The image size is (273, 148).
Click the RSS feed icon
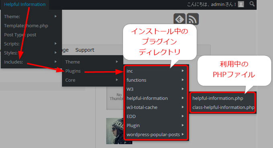tap(193, 19)
